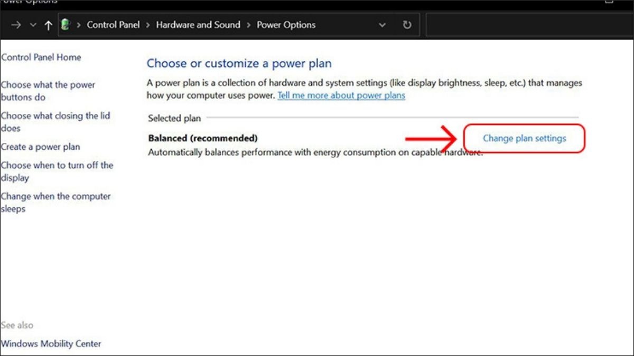634x356 pixels.
Task: Open Windows Mobility Center link
Action: coord(51,343)
